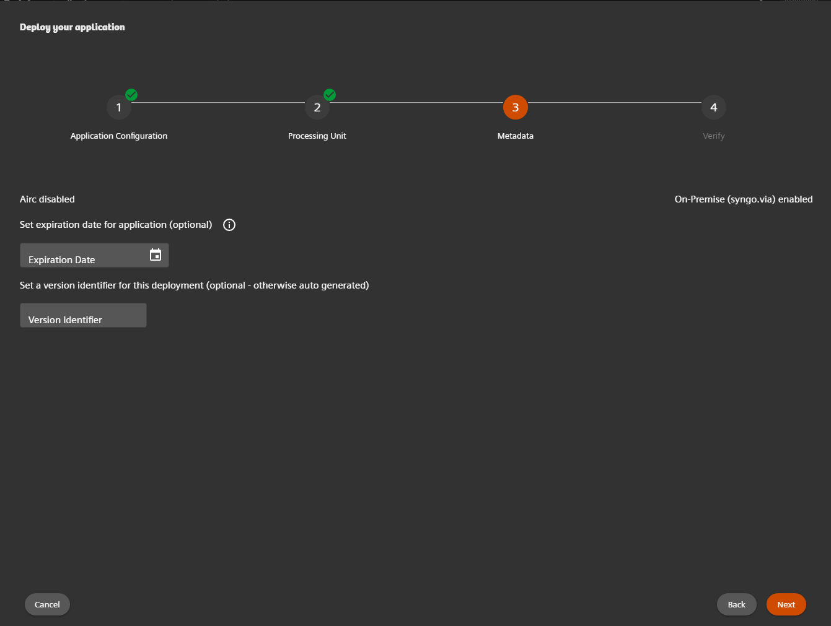Click the Deploy your application heading

click(72, 27)
